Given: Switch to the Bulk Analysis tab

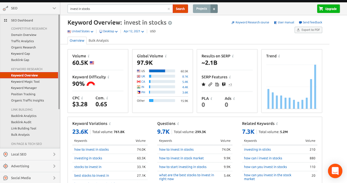Looking at the screenshot, I should [x=98, y=40].
